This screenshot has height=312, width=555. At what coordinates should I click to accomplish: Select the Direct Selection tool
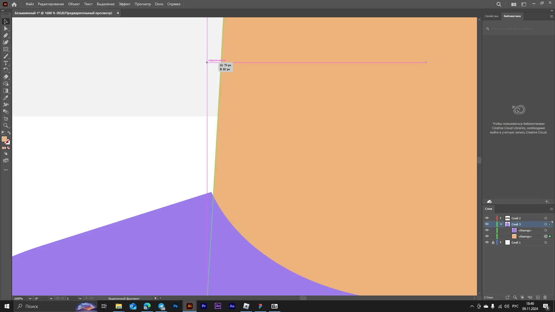click(6, 29)
